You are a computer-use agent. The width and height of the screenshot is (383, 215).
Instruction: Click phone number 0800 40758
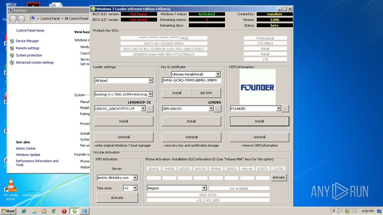[208, 195]
